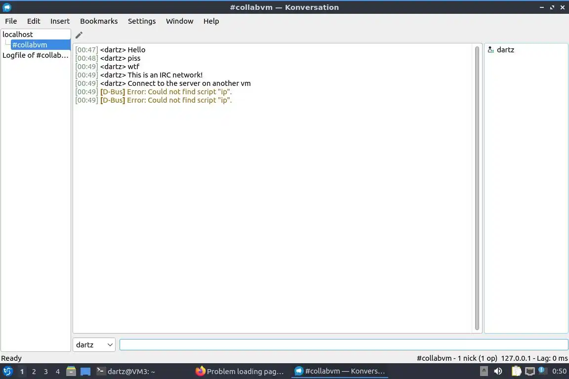
Task: Click the message input field
Action: [344, 345]
